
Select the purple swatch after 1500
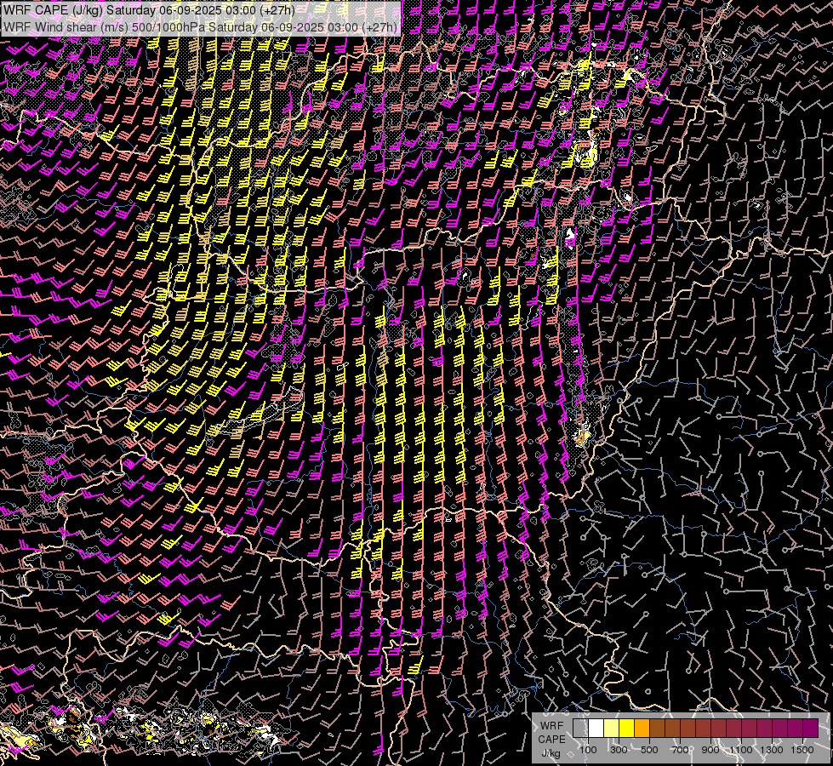click(x=811, y=729)
